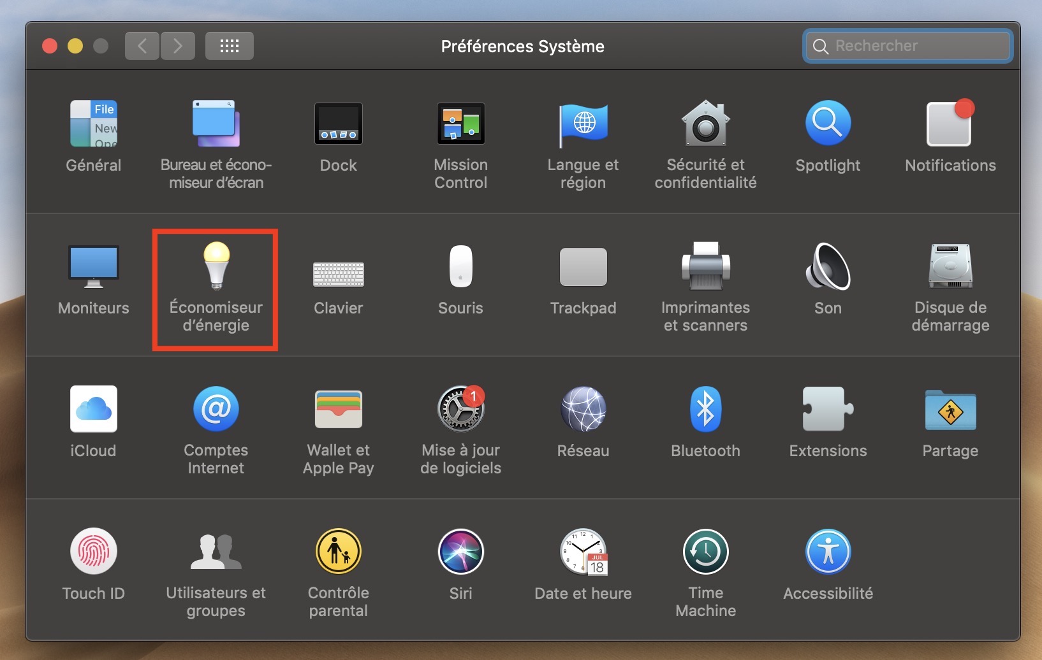This screenshot has width=1042, height=660.
Task: Select the Sécurité et confidentialité icon
Action: coord(705,124)
